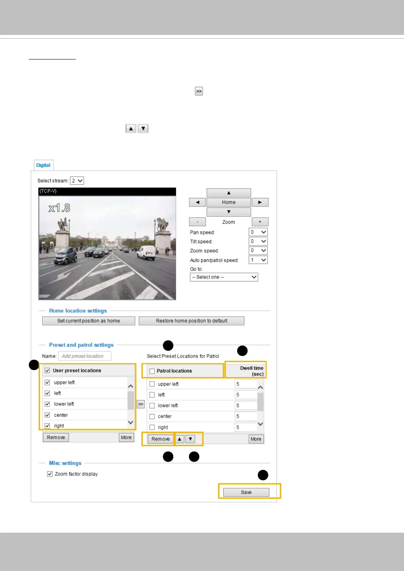The width and height of the screenshot is (404, 571).
Task: Click the zoom in plus button
Action: (x=260, y=222)
